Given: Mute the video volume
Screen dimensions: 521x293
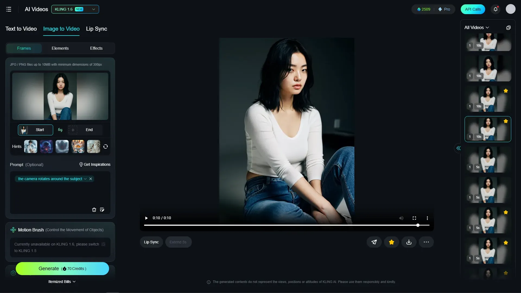Looking at the screenshot, I should pyautogui.click(x=401, y=218).
